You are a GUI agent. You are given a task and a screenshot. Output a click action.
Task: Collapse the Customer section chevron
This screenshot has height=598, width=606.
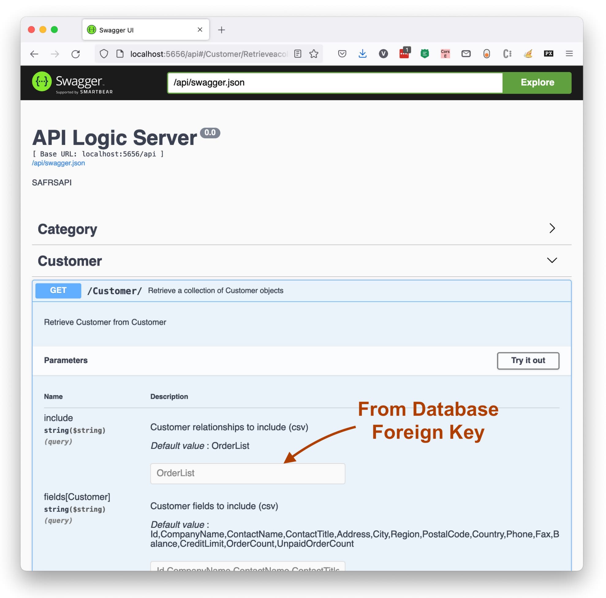(552, 260)
